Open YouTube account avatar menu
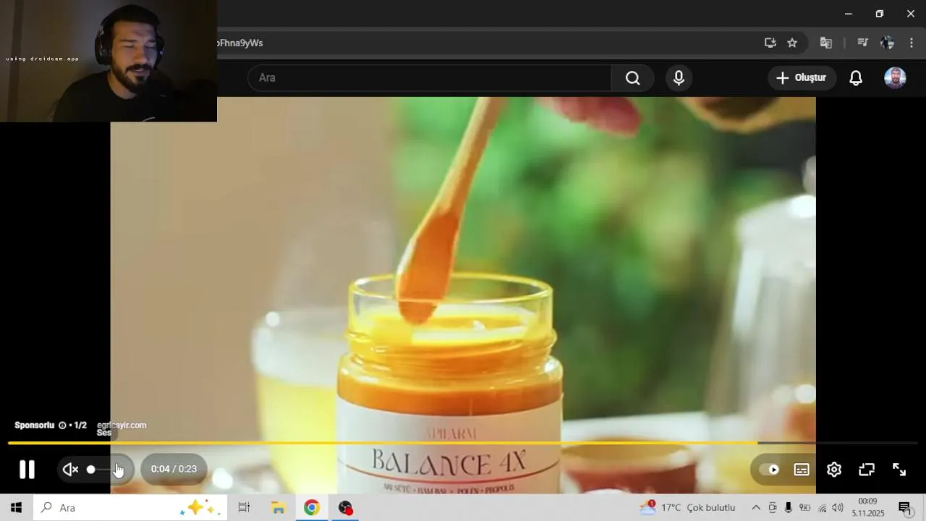The width and height of the screenshot is (926, 521). (895, 78)
